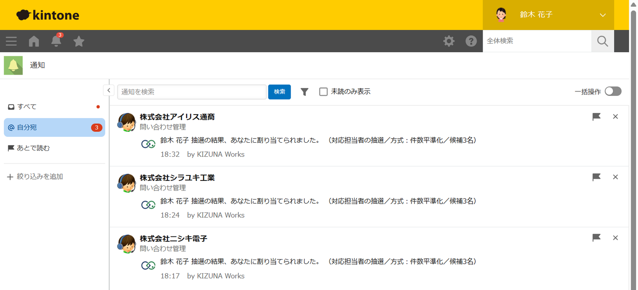Click the 通知 page title text
Viewport: 638px width, 290px height.
tap(37, 65)
